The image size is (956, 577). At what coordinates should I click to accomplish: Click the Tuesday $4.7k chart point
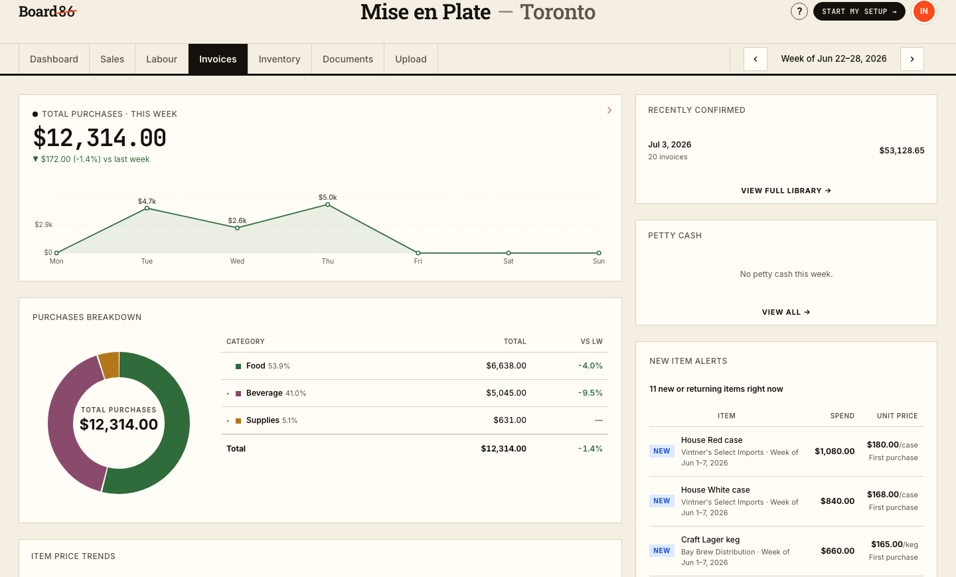[147, 208]
